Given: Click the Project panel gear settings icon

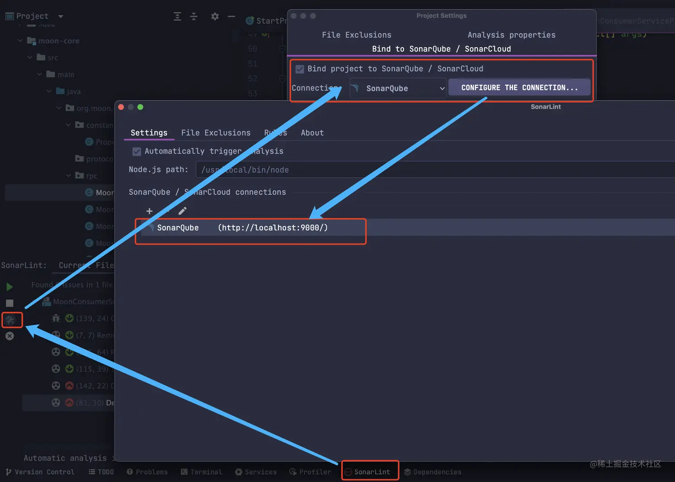Looking at the screenshot, I should [x=215, y=17].
